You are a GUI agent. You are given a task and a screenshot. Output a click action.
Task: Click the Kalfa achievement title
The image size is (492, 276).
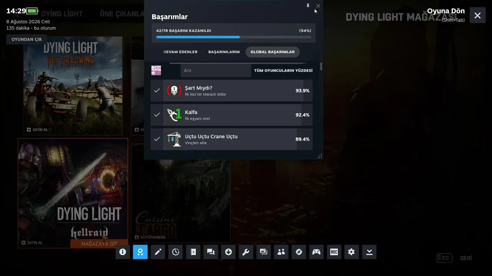(191, 112)
